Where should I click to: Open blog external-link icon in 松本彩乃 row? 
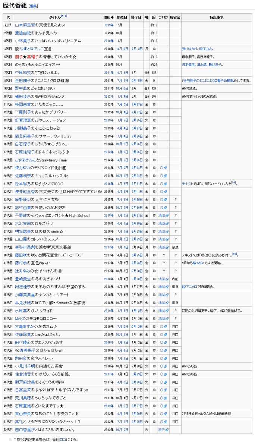pos(165,184)
